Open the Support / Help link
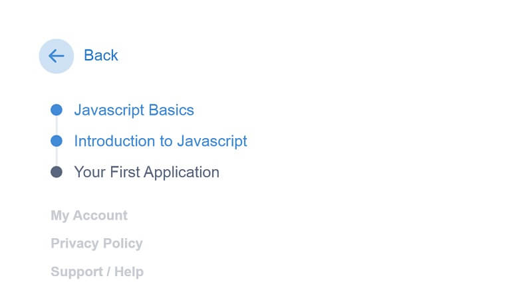This screenshot has width=532, height=298. pos(97,272)
